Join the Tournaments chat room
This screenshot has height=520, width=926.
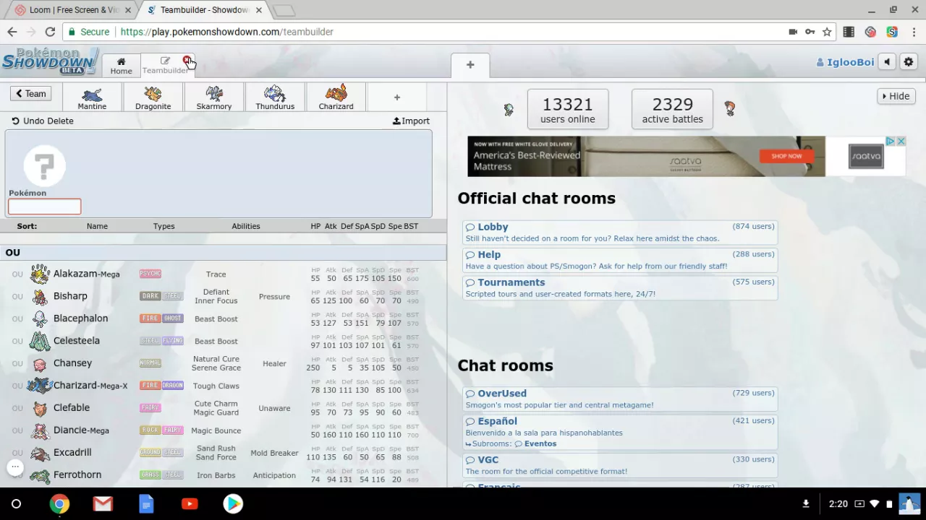(x=620, y=288)
